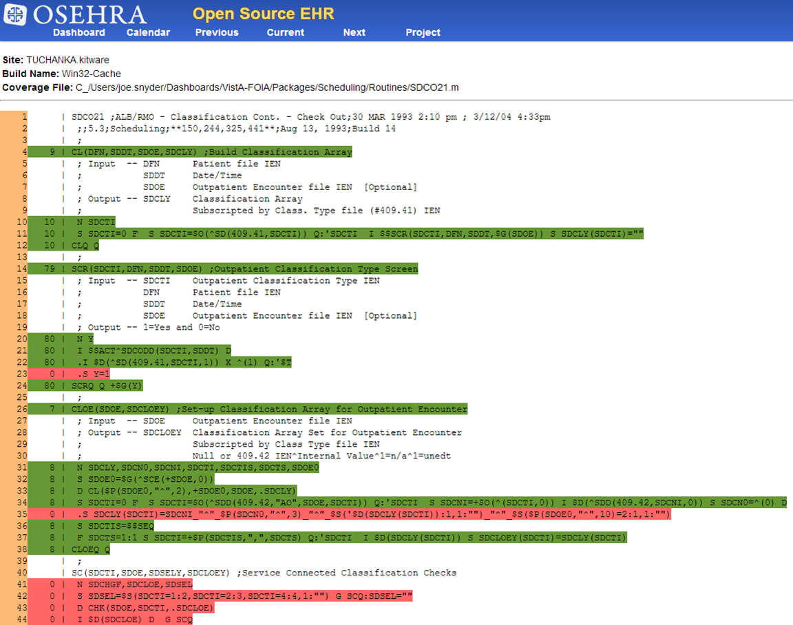Go to the Next build
793x625 pixels.
[355, 32]
